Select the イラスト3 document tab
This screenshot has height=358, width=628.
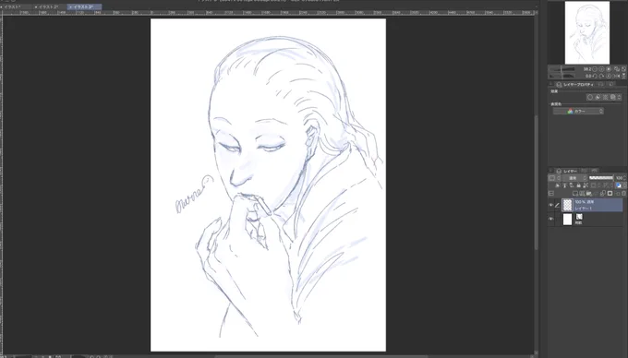[85, 6]
